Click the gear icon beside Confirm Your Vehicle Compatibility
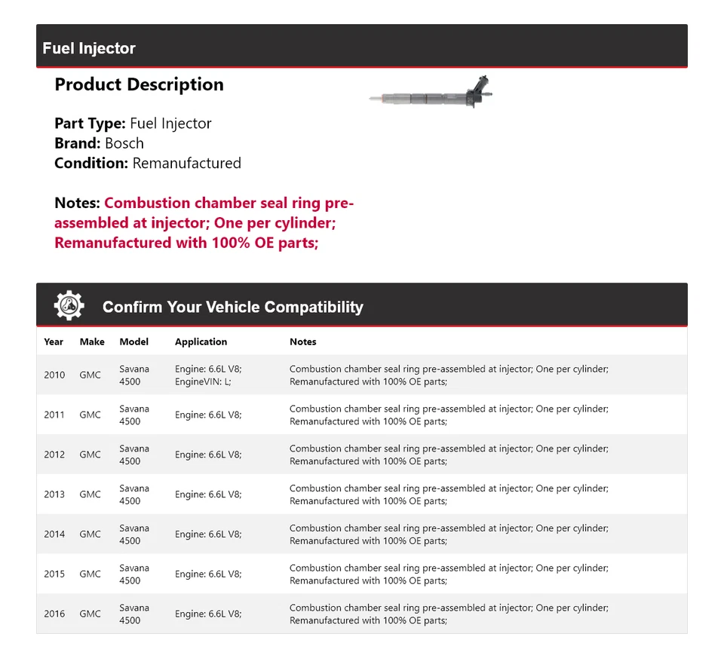Viewport: 724px width, 658px height. tap(69, 306)
